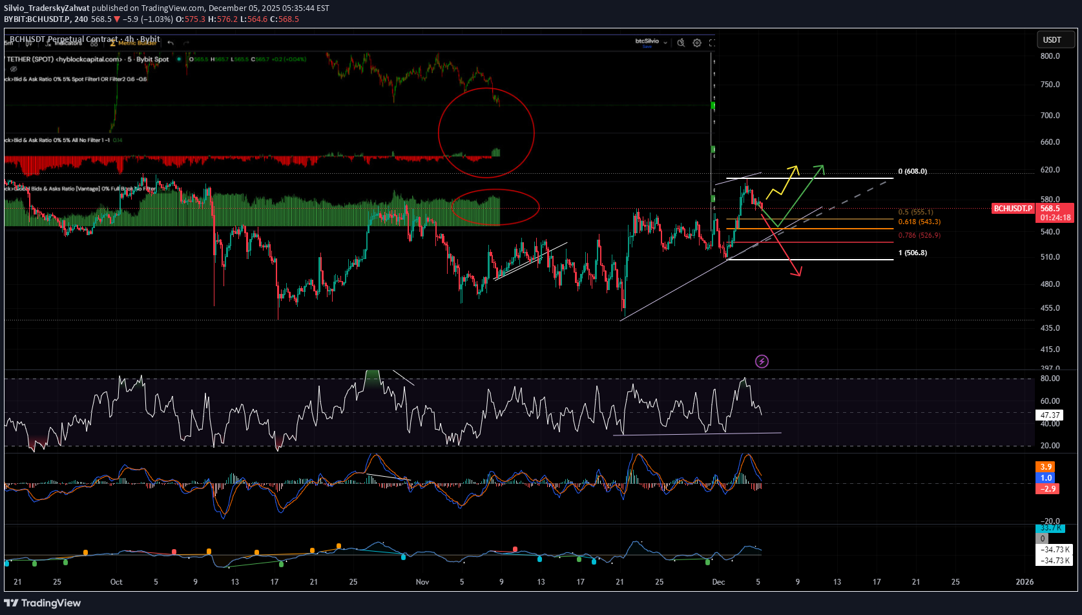
Task: Open the 5m timeframe selector
Action: [8, 43]
